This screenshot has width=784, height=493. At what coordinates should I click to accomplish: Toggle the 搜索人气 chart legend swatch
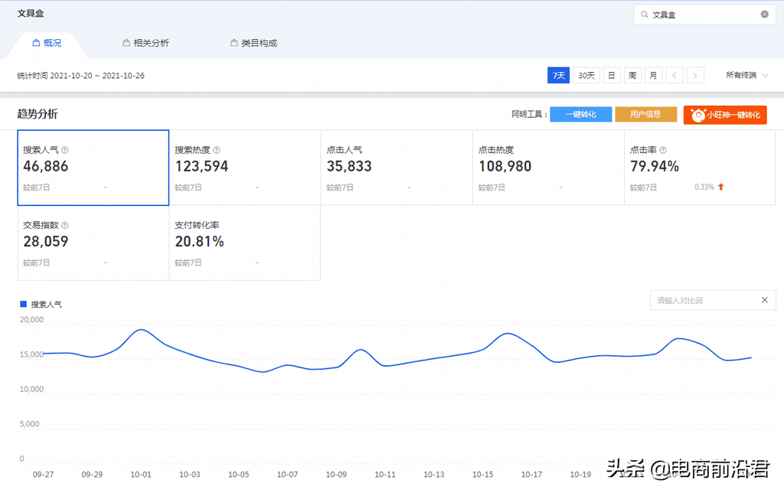pos(23,304)
